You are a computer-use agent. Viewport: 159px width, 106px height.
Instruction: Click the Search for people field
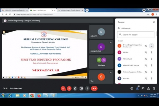(136, 35)
